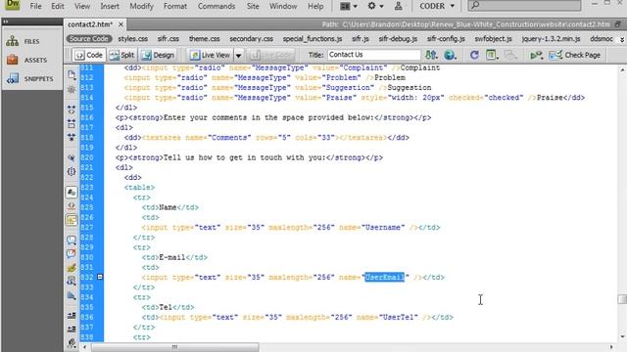This screenshot has height=352, width=627.
Task: Click the vertical scrollbar down arrow
Action: click(x=622, y=337)
